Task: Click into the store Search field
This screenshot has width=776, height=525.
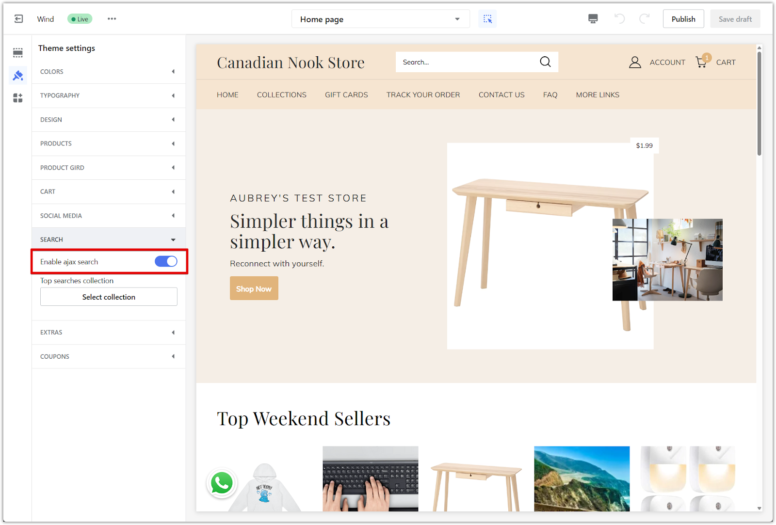Action: tap(466, 62)
